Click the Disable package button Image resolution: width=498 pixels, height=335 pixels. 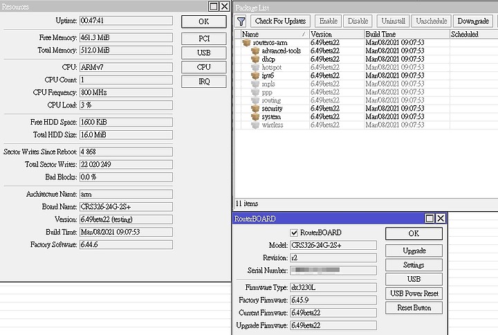coord(358,21)
